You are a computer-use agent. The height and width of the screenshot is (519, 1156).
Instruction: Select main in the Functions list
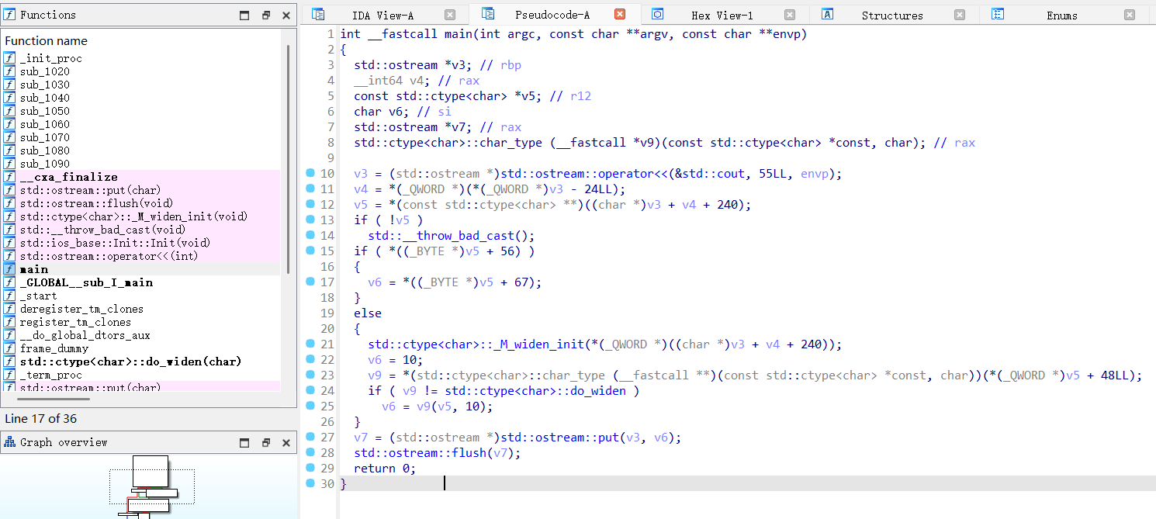click(x=34, y=269)
